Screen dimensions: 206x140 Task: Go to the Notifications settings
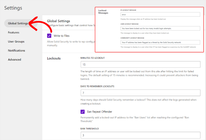coord(16,51)
